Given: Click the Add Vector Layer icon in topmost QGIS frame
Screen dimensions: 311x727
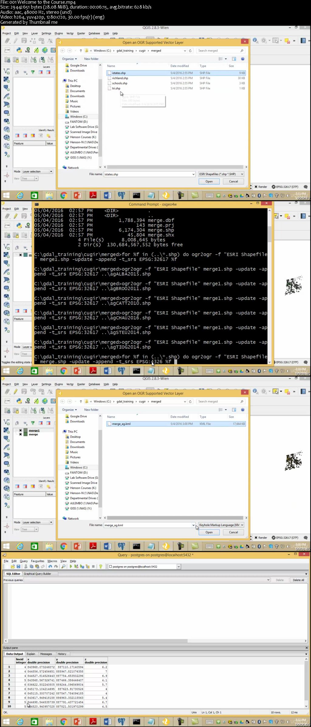Looking at the screenshot, I should coord(6,71).
